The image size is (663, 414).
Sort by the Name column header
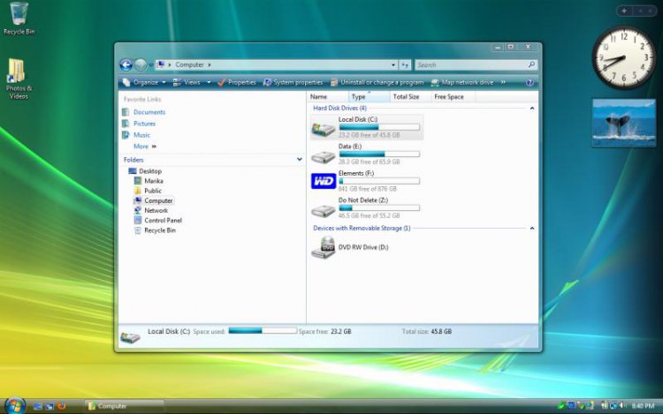point(328,97)
